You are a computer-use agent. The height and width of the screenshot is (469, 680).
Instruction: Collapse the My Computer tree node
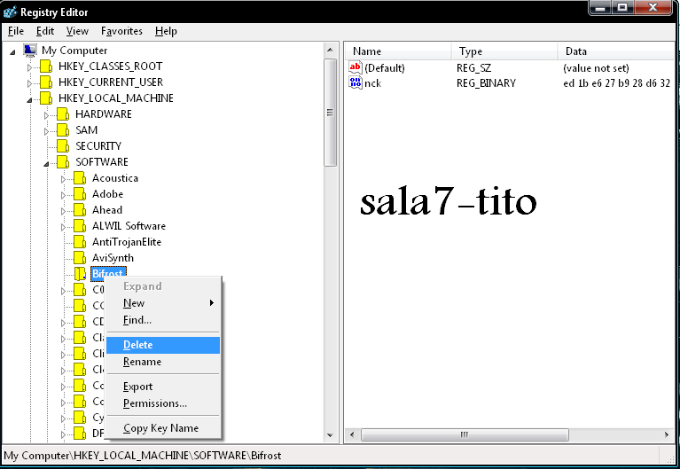coord(13,52)
